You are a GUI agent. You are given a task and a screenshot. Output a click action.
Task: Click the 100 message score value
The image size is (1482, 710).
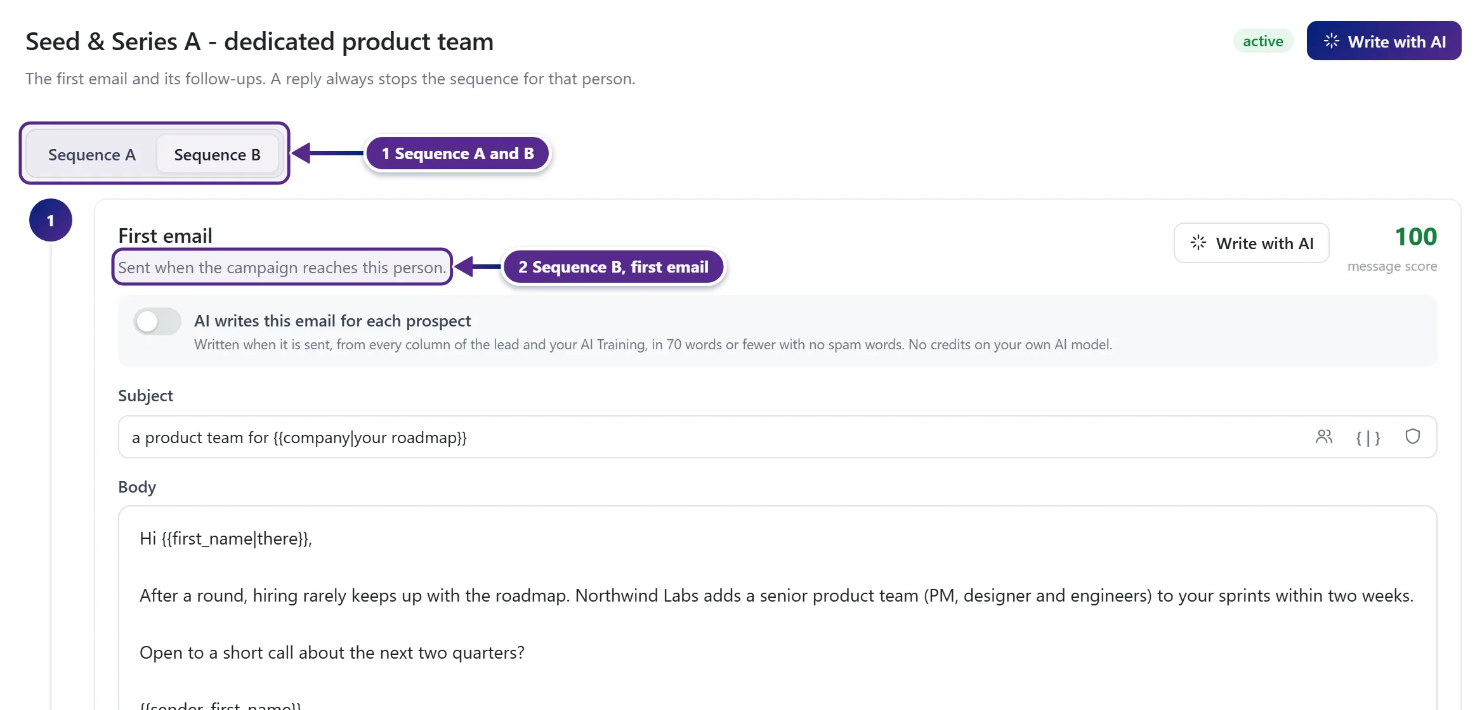click(1415, 236)
